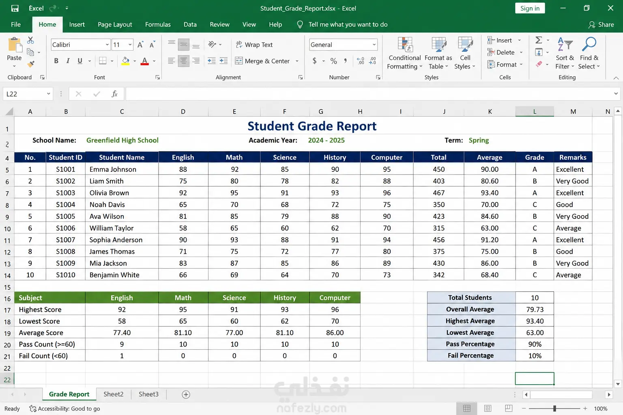The width and height of the screenshot is (623, 415).
Task: Open the File menu
Action: pos(16,24)
